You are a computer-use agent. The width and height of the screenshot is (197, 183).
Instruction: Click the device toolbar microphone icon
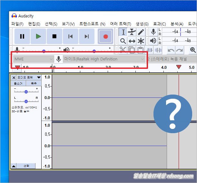(59, 59)
